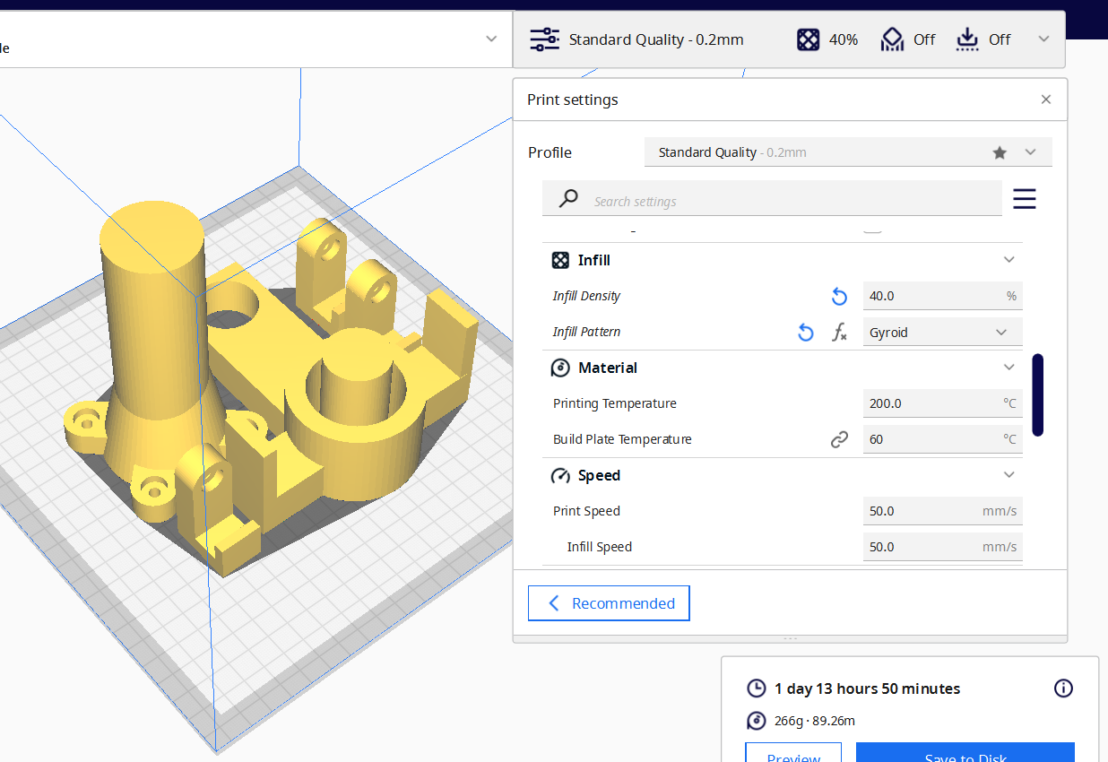
Task: Click the profile star icon
Action: [x=1000, y=152]
